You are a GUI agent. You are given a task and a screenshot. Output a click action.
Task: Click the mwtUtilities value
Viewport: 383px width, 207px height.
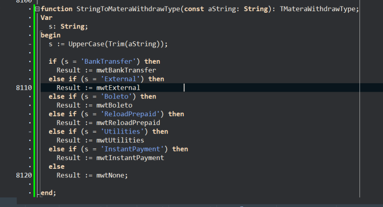[x=120, y=140]
